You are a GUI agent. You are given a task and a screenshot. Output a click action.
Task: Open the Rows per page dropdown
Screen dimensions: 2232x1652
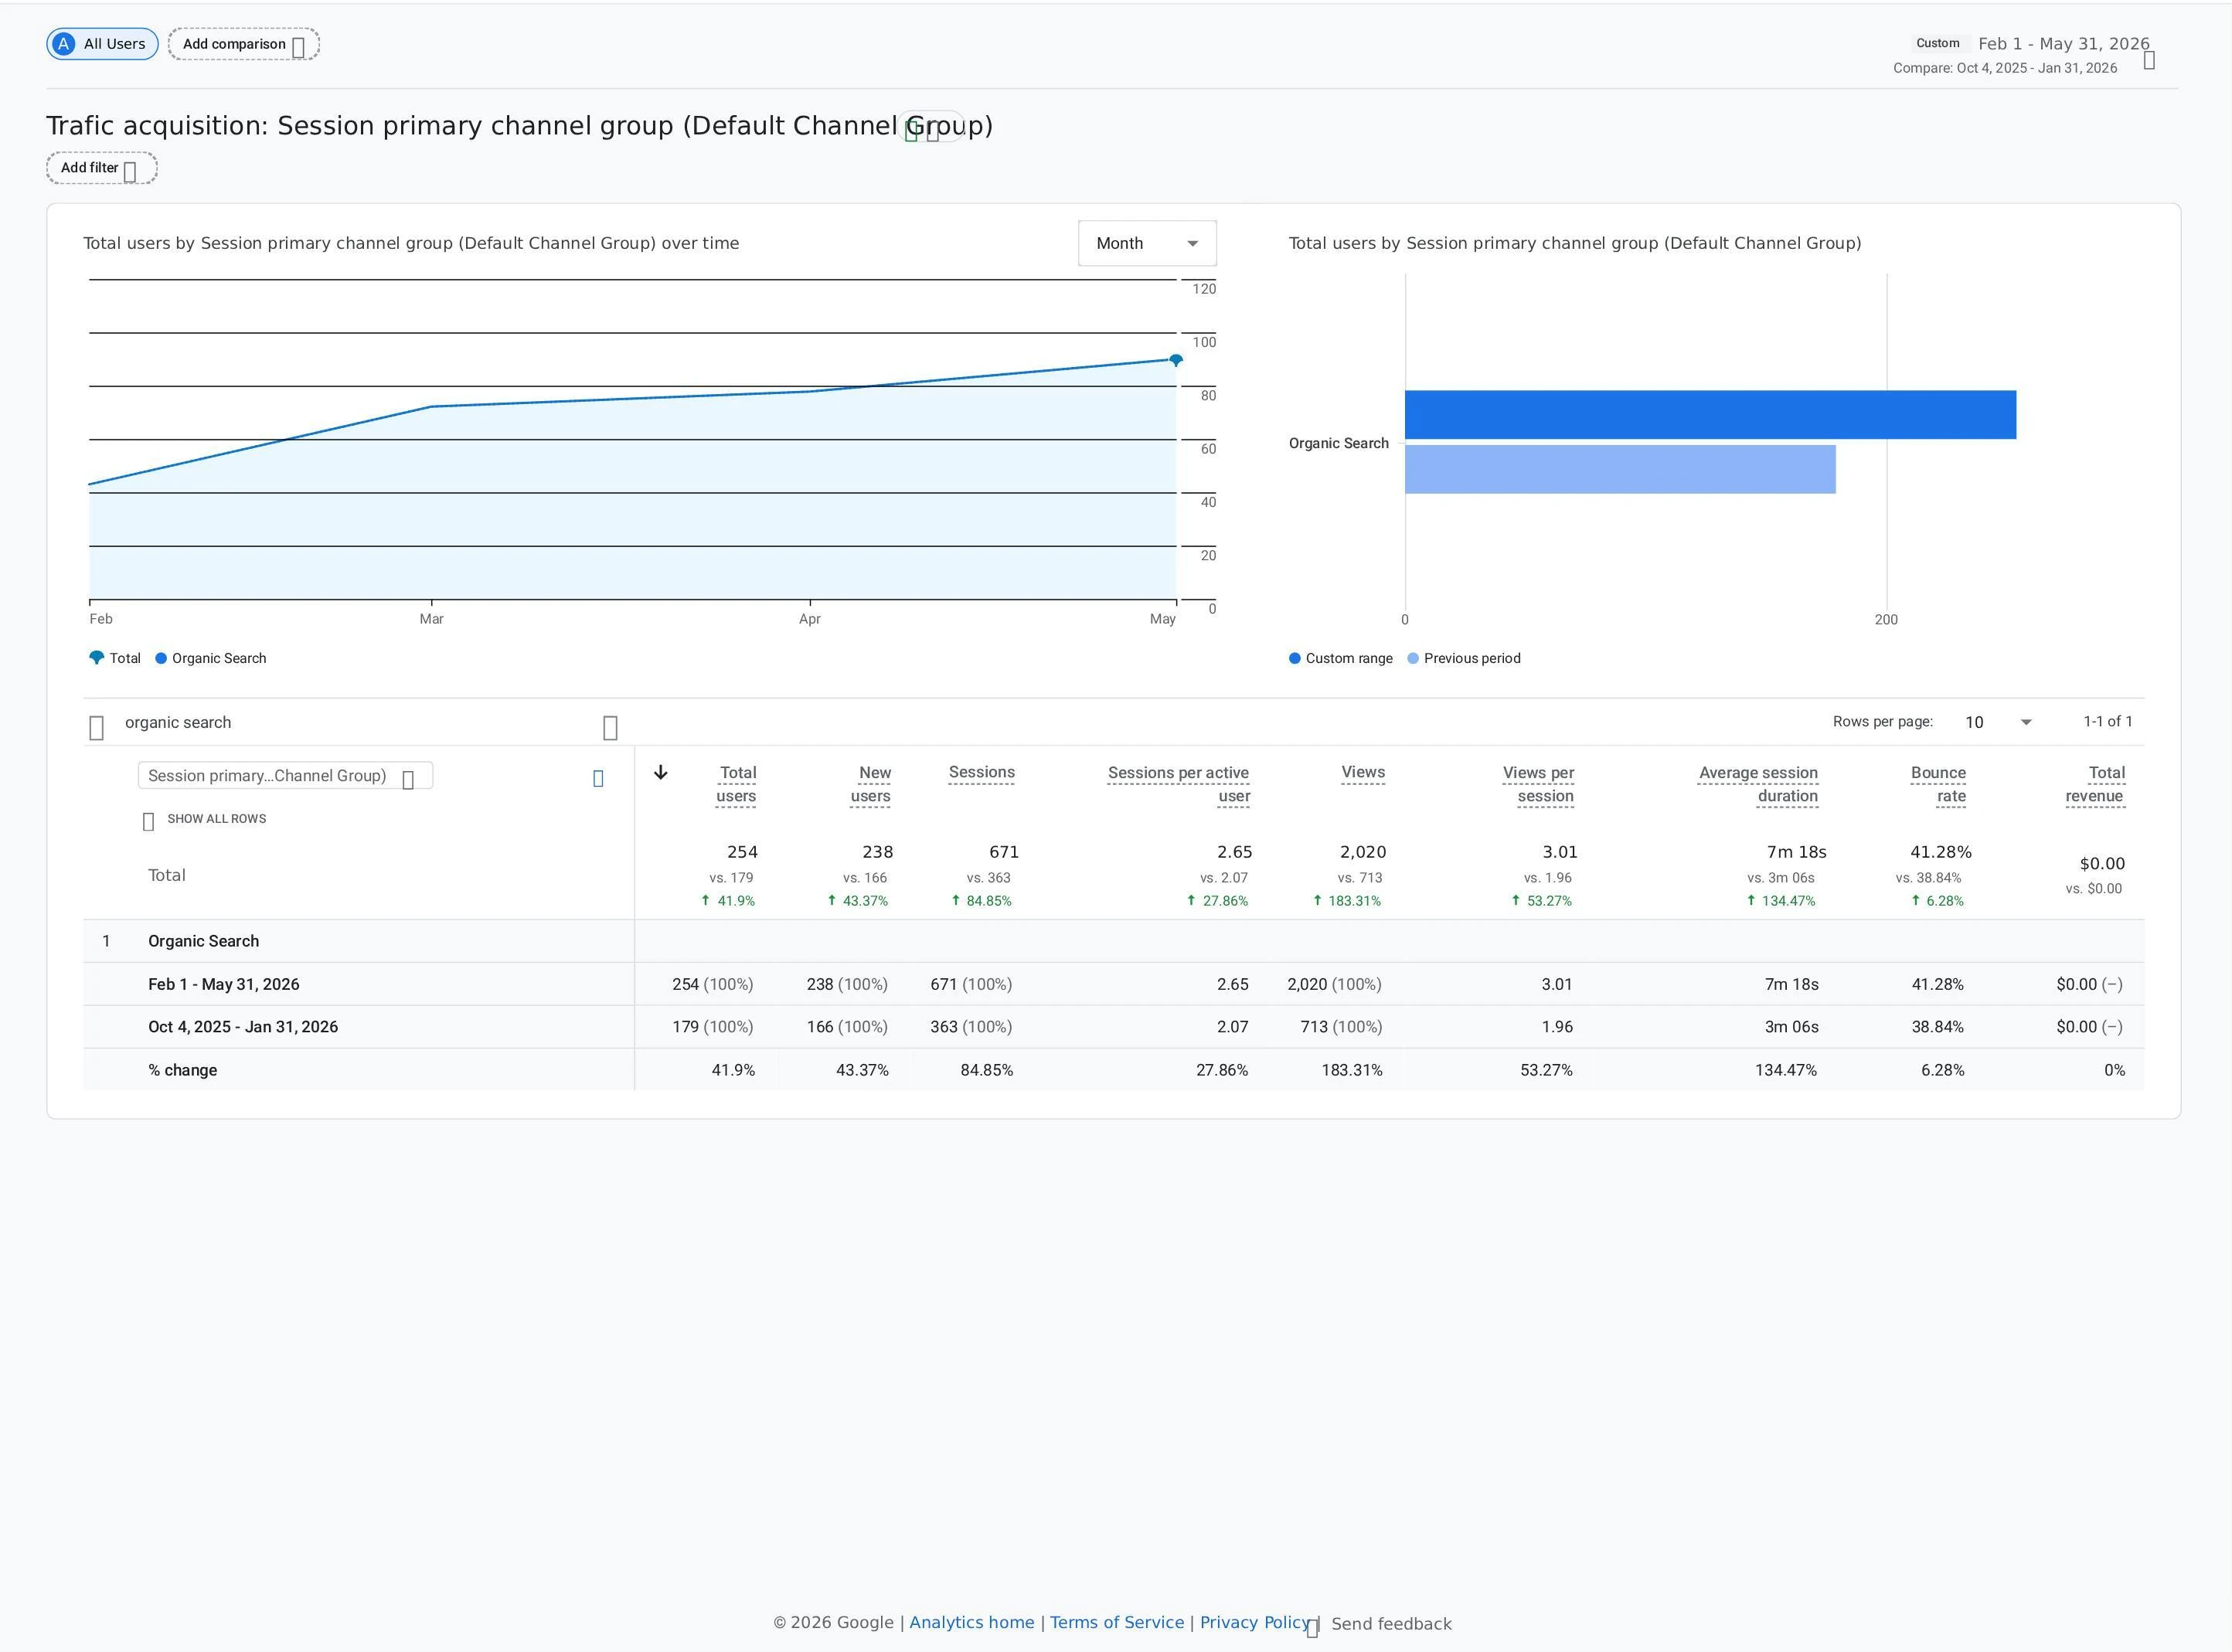[1997, 722]
